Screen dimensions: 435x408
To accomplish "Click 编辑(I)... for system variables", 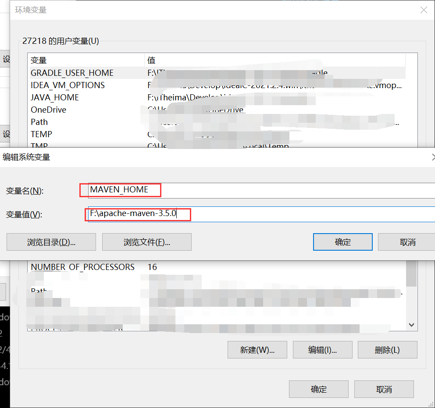I will point(322,350).
